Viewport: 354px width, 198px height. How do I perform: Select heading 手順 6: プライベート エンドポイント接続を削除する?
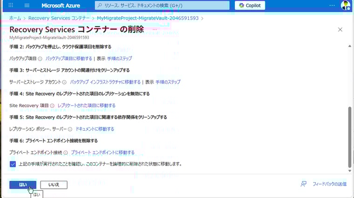pyautogui.click(x=54, y=141)
